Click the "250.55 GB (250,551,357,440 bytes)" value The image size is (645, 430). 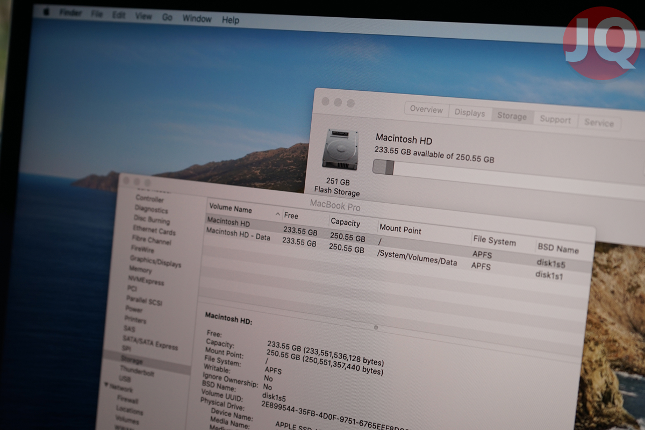[325, 362]
